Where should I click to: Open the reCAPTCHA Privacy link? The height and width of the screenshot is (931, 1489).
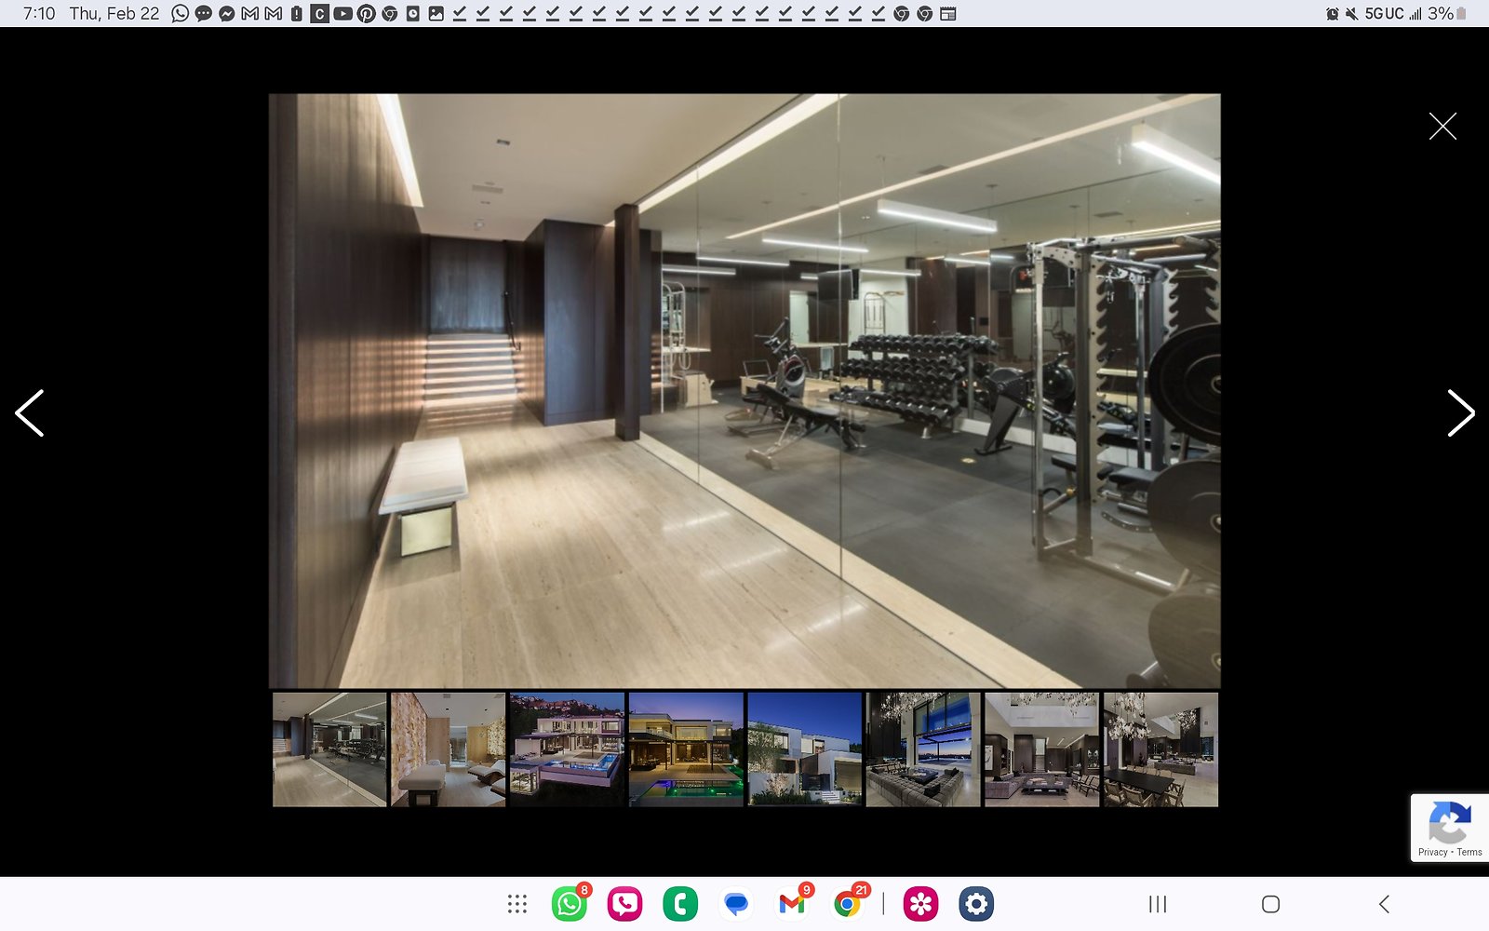click(1432, 852)
